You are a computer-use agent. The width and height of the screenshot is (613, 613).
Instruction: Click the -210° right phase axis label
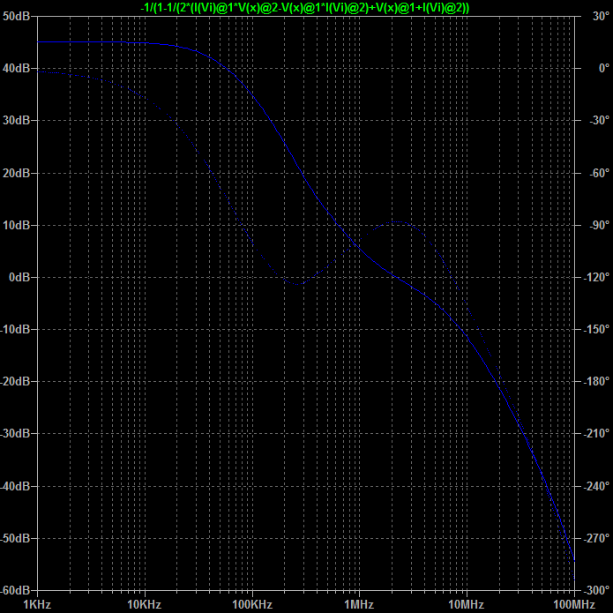596,433
